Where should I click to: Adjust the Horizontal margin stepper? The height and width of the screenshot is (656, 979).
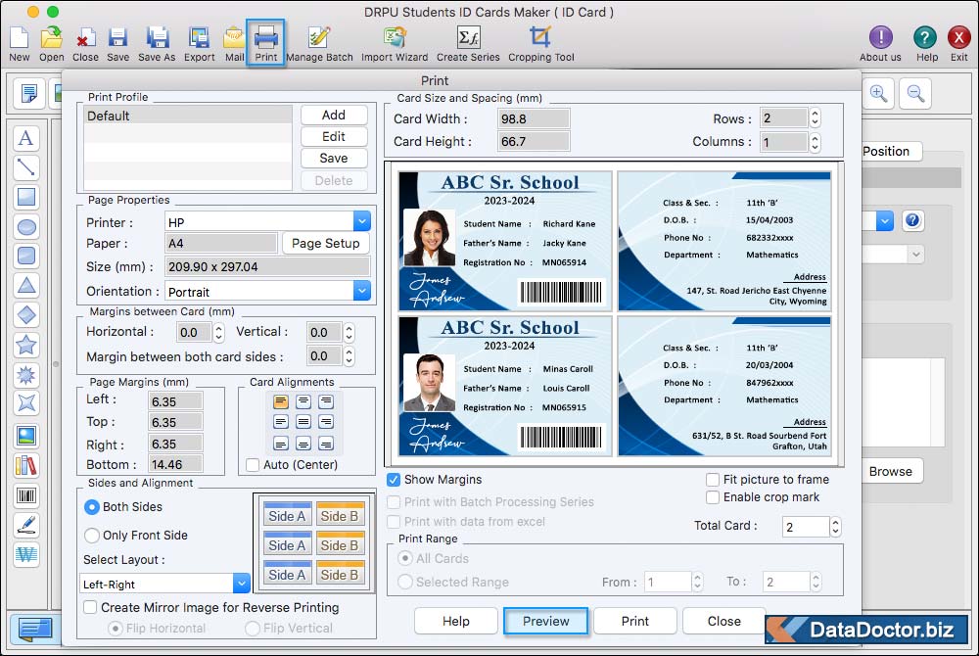point(218,333)
